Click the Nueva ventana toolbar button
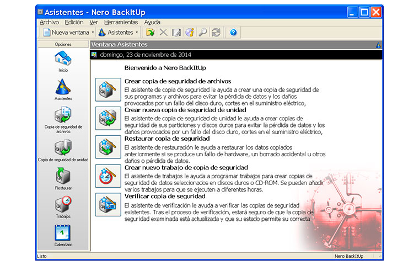Screen dimensions: 419x265 (x=66, y=33)
